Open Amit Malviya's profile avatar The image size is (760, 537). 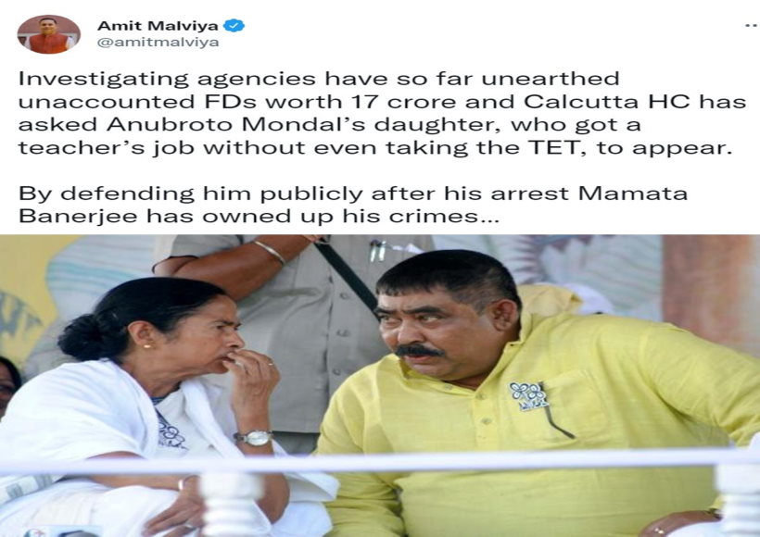click(48, 34)
